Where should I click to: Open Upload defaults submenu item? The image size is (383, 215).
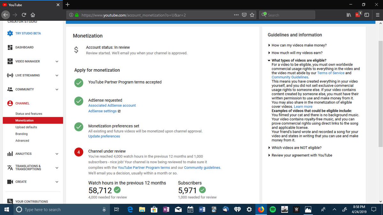(26, 127)
